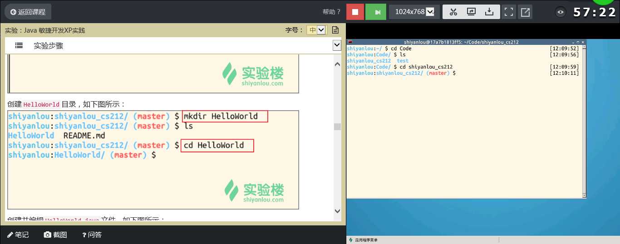The height and width of the screenshot is (244, 620).
Task: Close the terminal window
Action: [584, 42]
